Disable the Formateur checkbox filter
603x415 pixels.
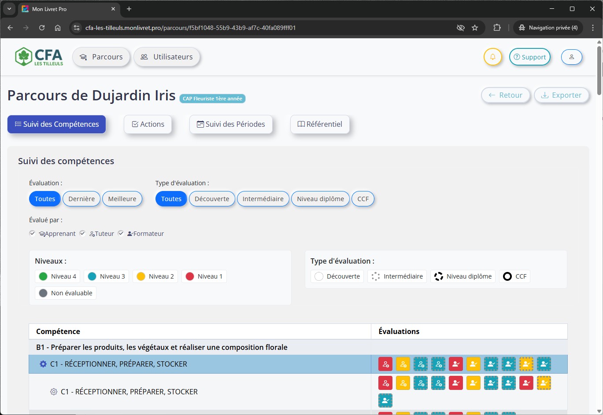click(121, 233)
